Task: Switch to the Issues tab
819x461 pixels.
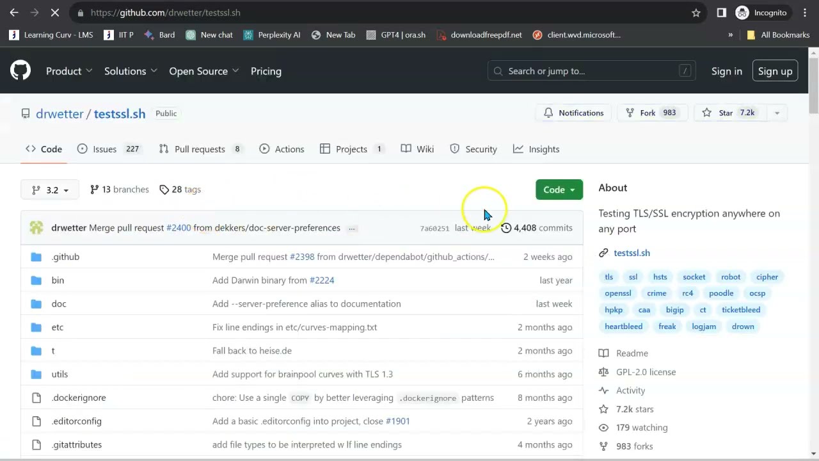Action: click(108, 149)
